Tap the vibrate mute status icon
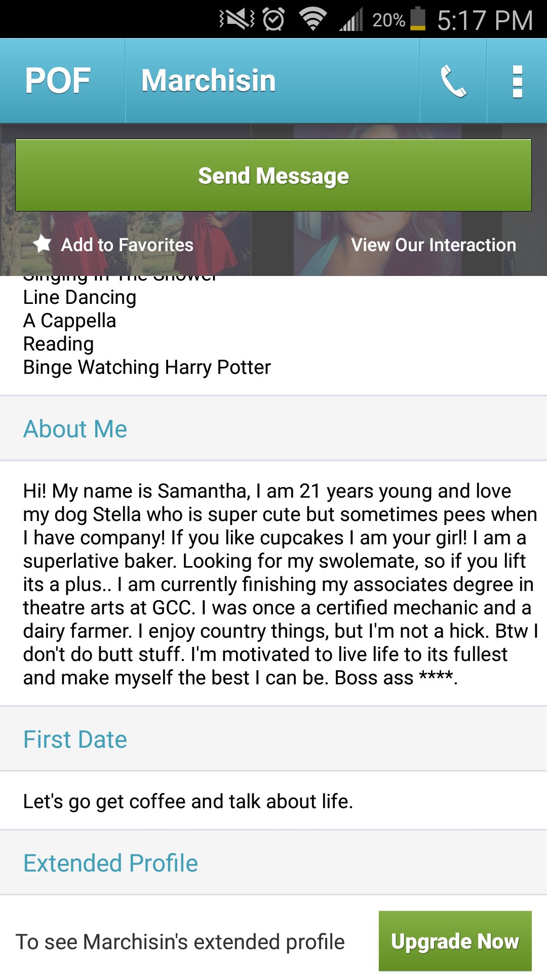 (x=237, y=19)
